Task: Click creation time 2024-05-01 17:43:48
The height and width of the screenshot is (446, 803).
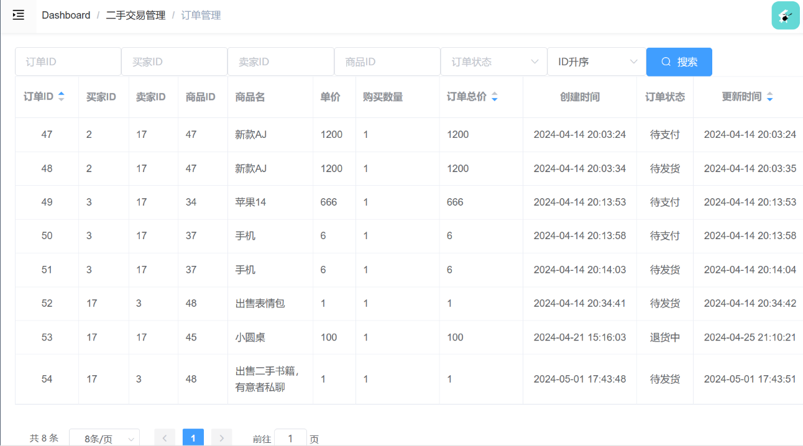Action: [580, 379]
